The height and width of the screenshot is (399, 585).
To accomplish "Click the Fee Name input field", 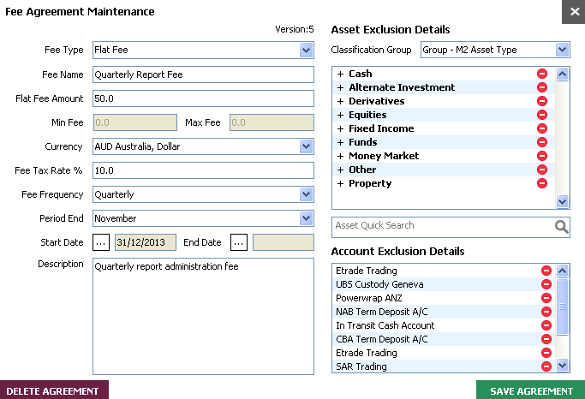I will 203,74.
